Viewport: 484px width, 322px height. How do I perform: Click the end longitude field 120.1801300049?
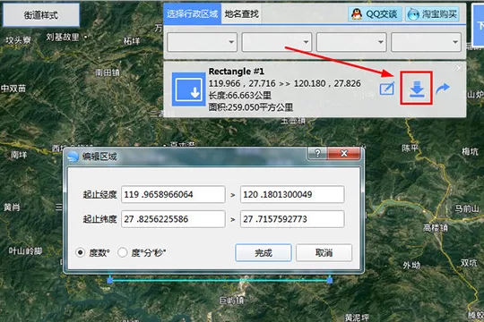tap(292, 194)
